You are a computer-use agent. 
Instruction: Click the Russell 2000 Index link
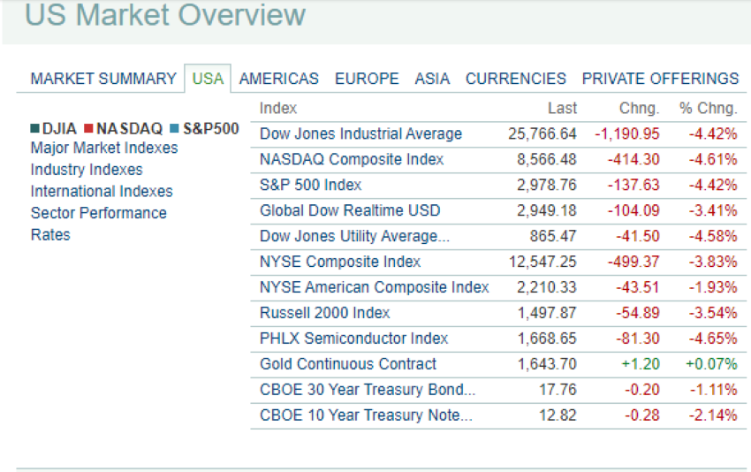[x=324, y=313]
